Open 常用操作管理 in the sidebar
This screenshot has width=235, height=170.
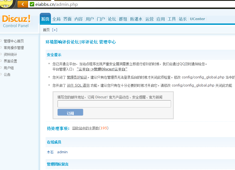pyautogui.click(x=14, y=48)
